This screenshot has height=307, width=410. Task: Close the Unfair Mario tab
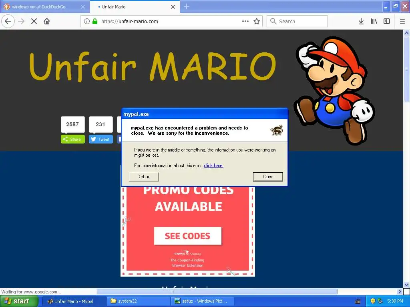[x=173, y=7]
